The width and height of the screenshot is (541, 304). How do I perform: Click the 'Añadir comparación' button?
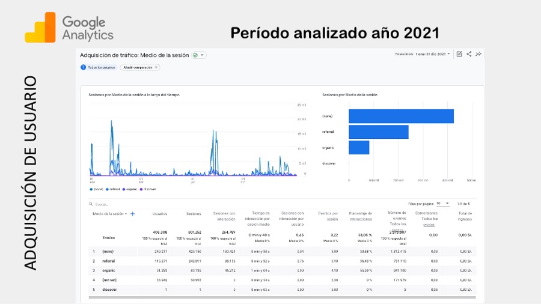tap(141, 67)
